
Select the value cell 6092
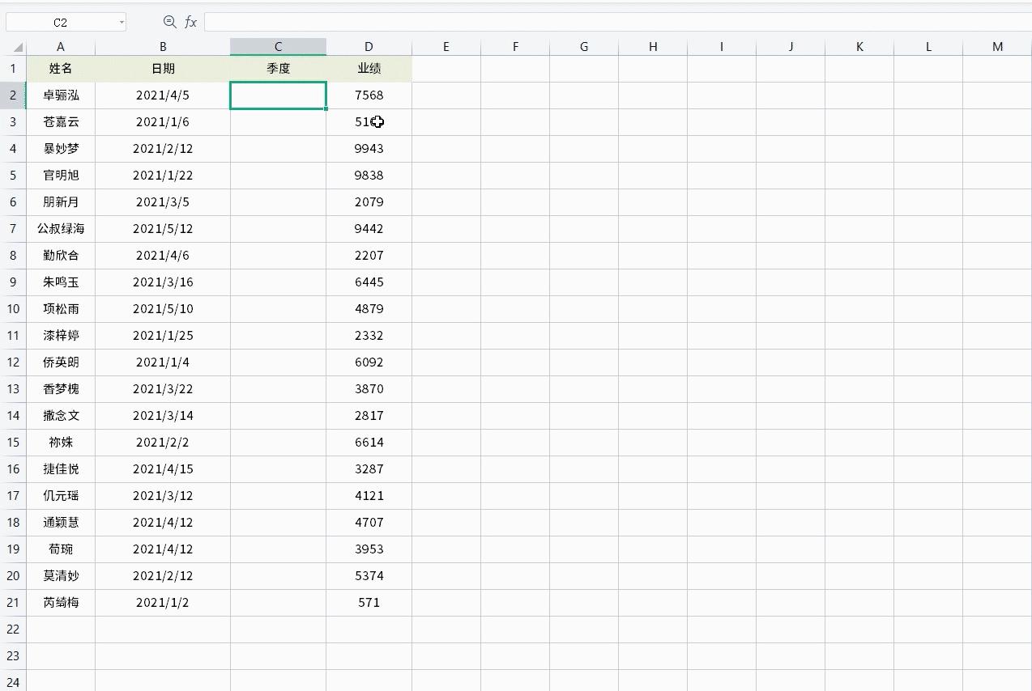(x=369, y=362)
